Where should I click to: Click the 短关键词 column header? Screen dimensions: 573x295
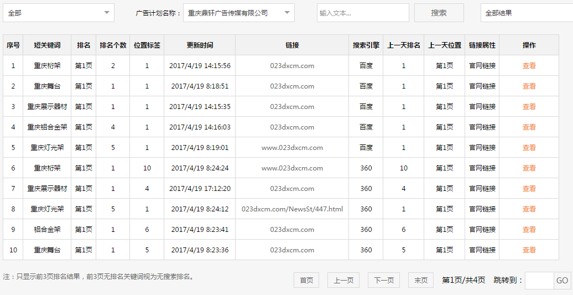pos(47,45)
